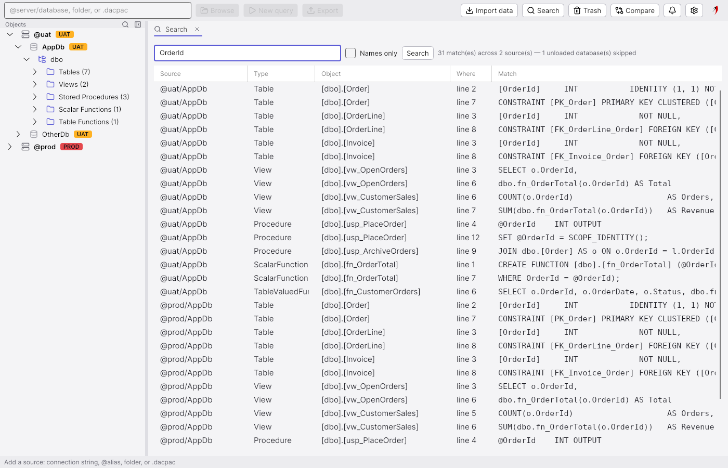728x468 pixels.
Task: Collapse the dbo schema node
Action: (27, 59)
